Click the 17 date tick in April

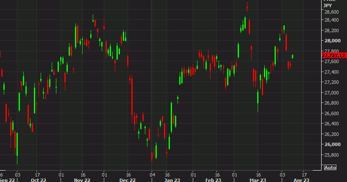tap(304, 175)
